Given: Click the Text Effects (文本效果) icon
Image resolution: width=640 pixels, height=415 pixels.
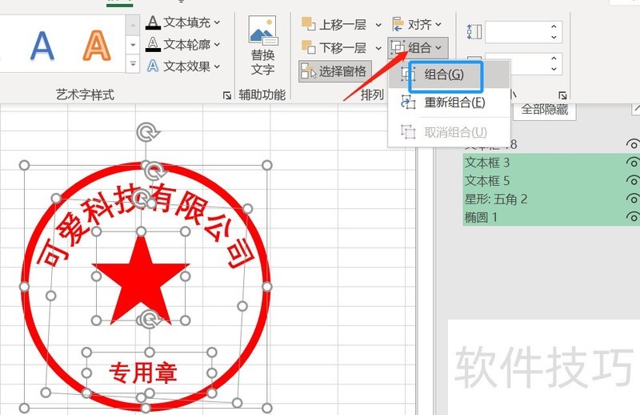Looking at the screenshot, I should tap(153, 66).
